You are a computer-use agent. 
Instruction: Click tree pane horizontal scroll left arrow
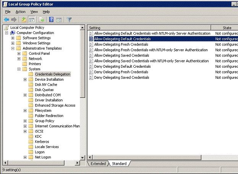pyautogui.click(x=5, y=163)
